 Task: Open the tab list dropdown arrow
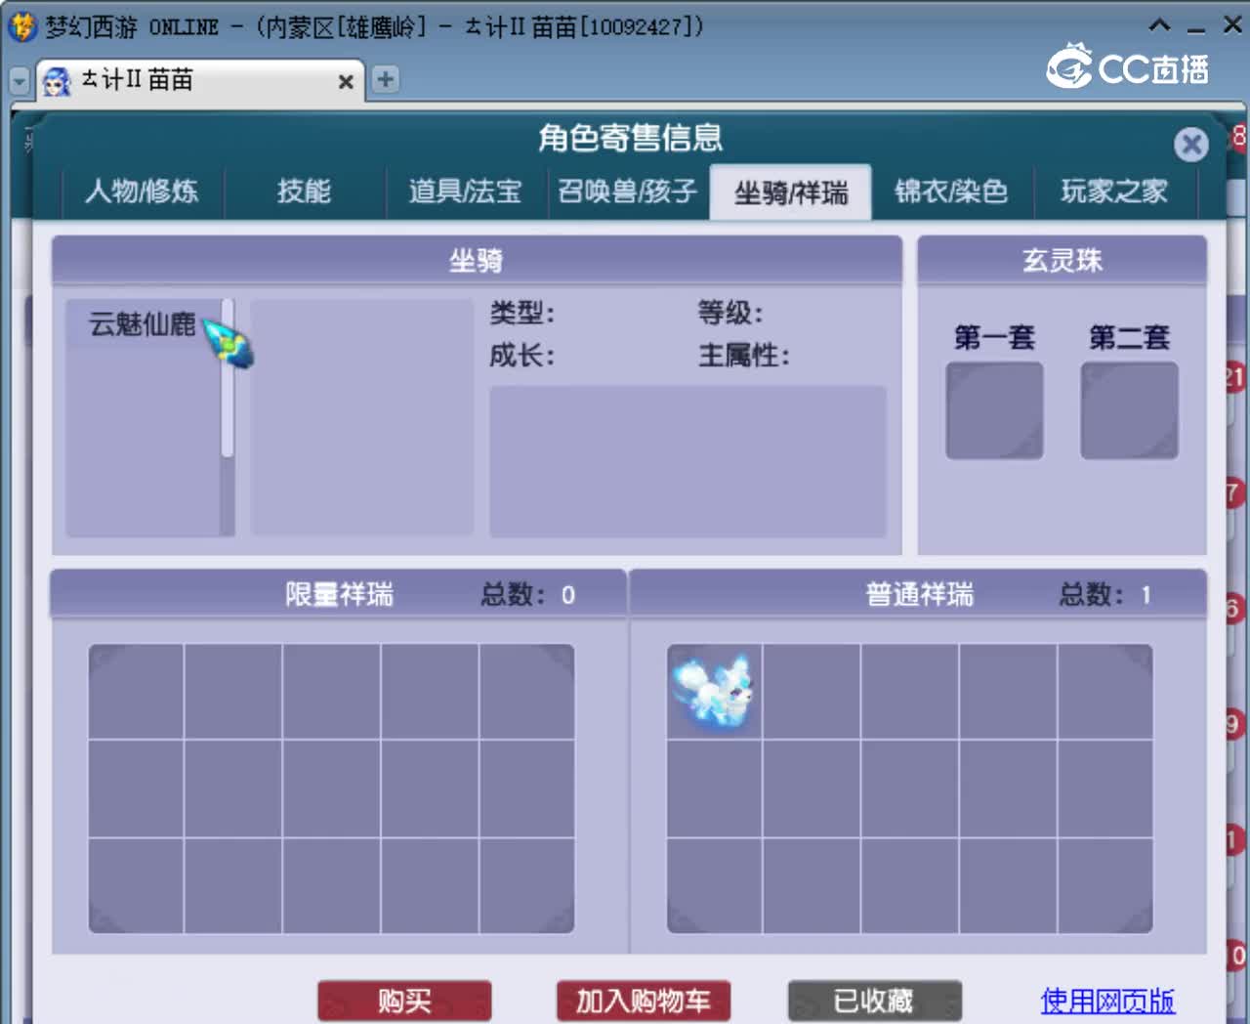[19, 81]
